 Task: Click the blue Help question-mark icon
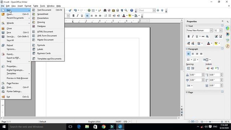point(132,10)
